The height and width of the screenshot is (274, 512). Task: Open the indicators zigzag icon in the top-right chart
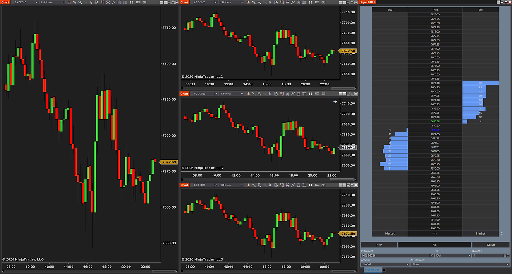293,2
